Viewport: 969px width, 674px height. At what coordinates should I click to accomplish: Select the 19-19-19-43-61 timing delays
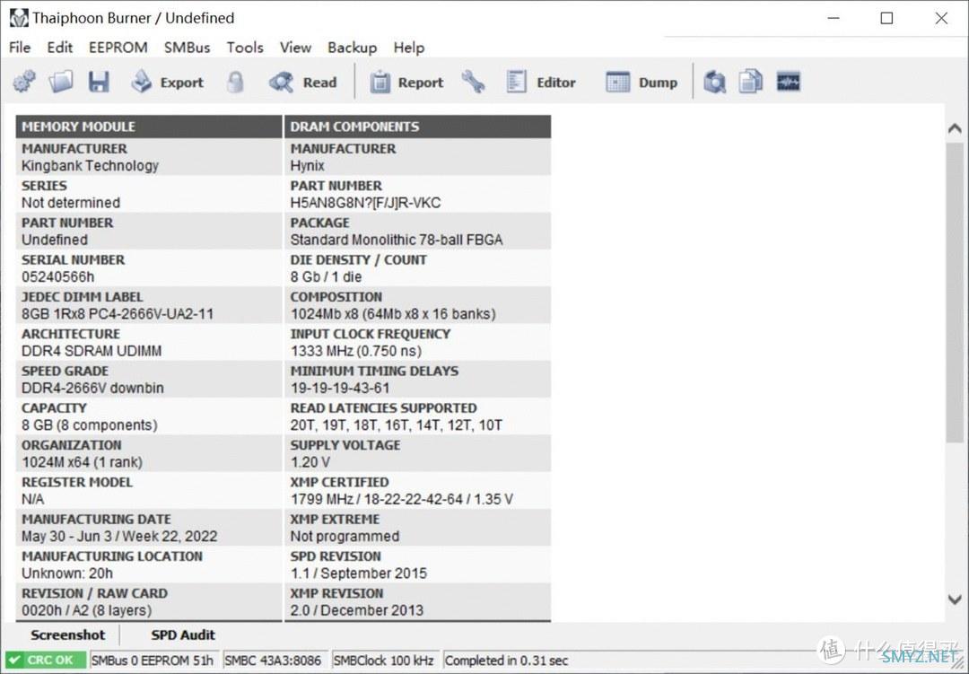tap(340, 389)
